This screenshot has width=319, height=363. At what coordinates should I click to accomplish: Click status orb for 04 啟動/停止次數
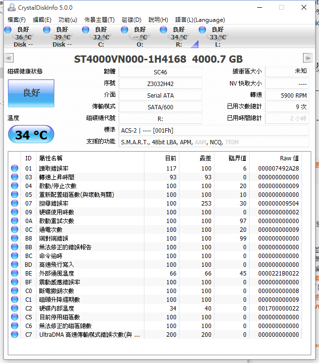tap(15, 186)
